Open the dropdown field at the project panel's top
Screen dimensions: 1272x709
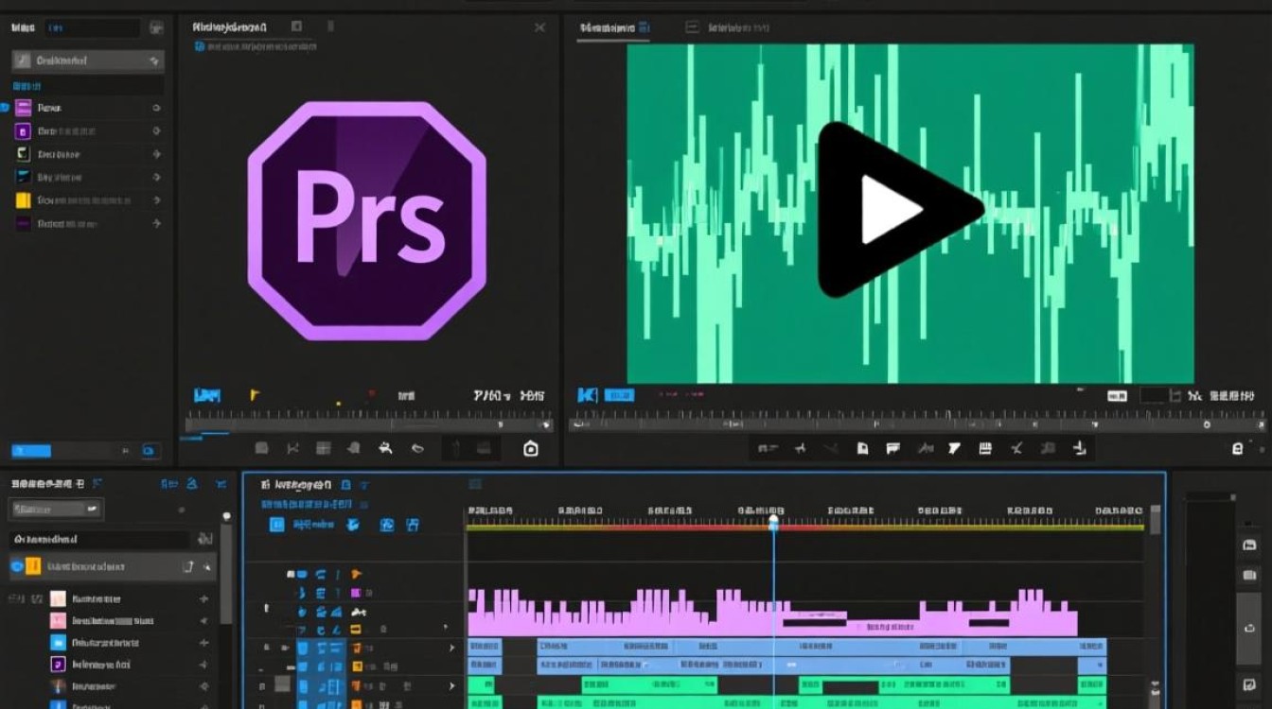click(x=57, y=509)
